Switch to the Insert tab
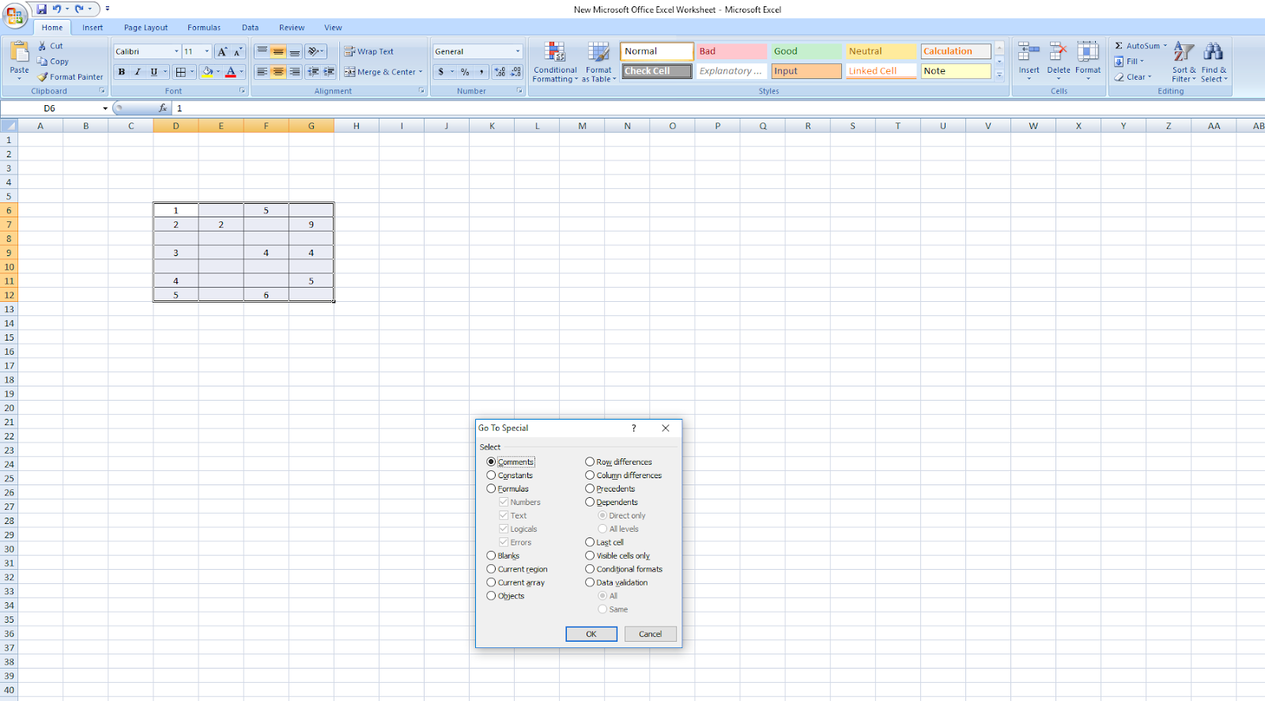The image size is (1265, 701). point(93,28)
